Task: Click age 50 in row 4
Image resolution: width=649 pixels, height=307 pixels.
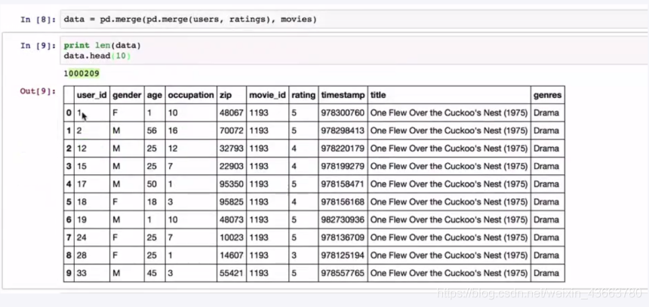Action: pos(152,184)
